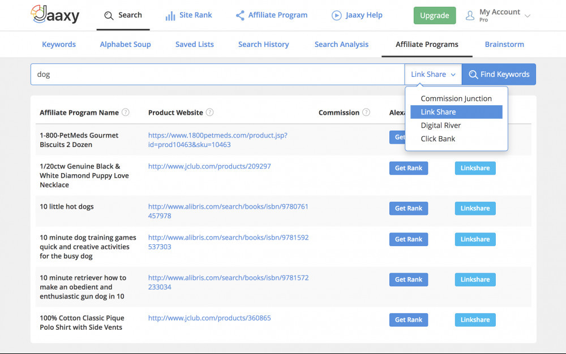Go to Search History tab
566x354 pixels.
[x=264, y=44]
